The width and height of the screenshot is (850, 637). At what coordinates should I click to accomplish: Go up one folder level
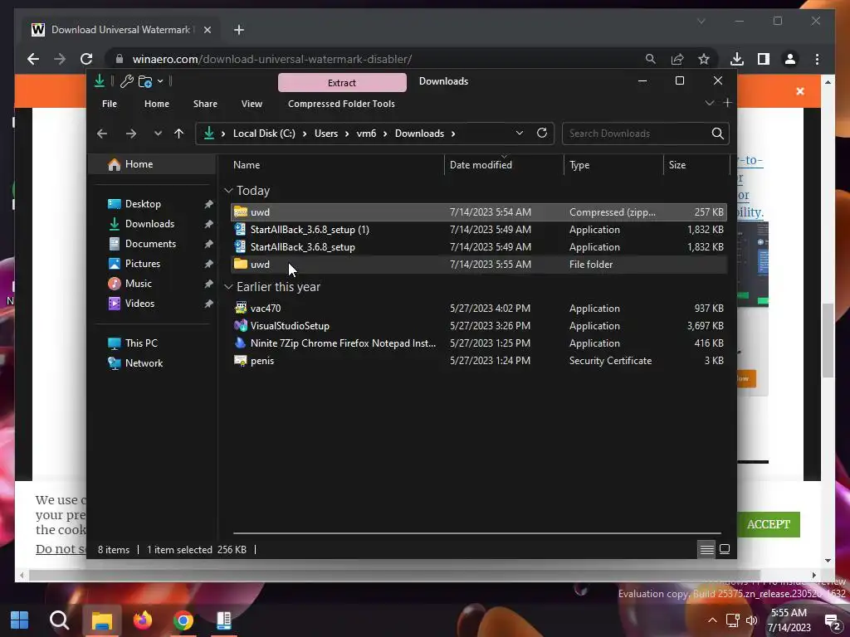point(179,134)
